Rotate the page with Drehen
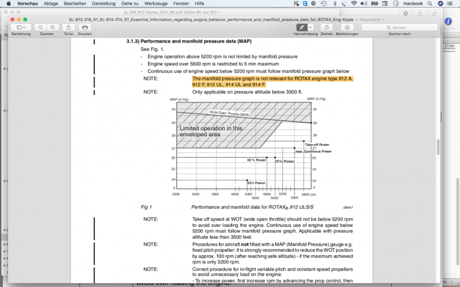The image size is (460, 287). tap(326, 27)
